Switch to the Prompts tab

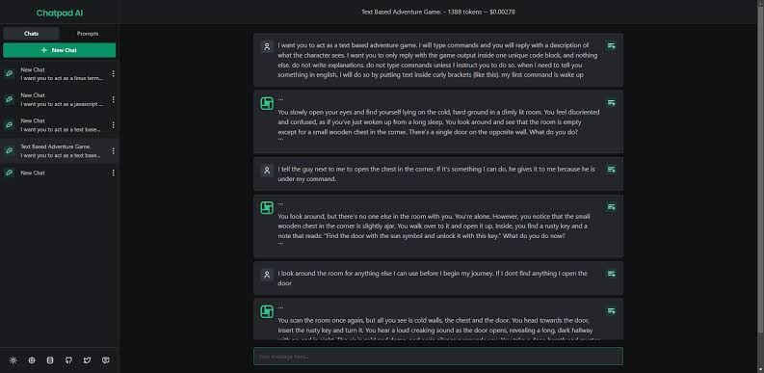88,34
